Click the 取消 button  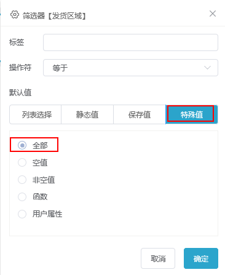click(x=158, y=258)
